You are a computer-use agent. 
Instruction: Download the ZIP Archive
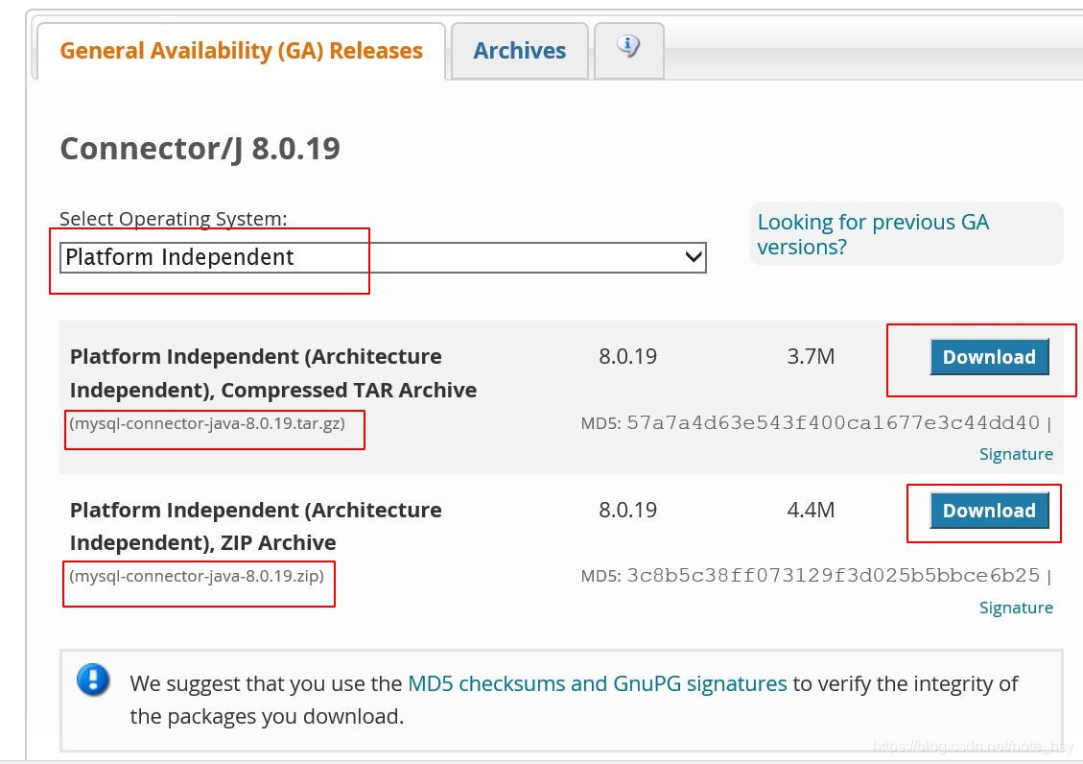click(989, 511)
